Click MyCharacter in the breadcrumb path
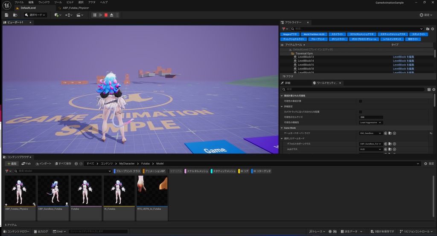The image size is (437, 236). (127, 164)
